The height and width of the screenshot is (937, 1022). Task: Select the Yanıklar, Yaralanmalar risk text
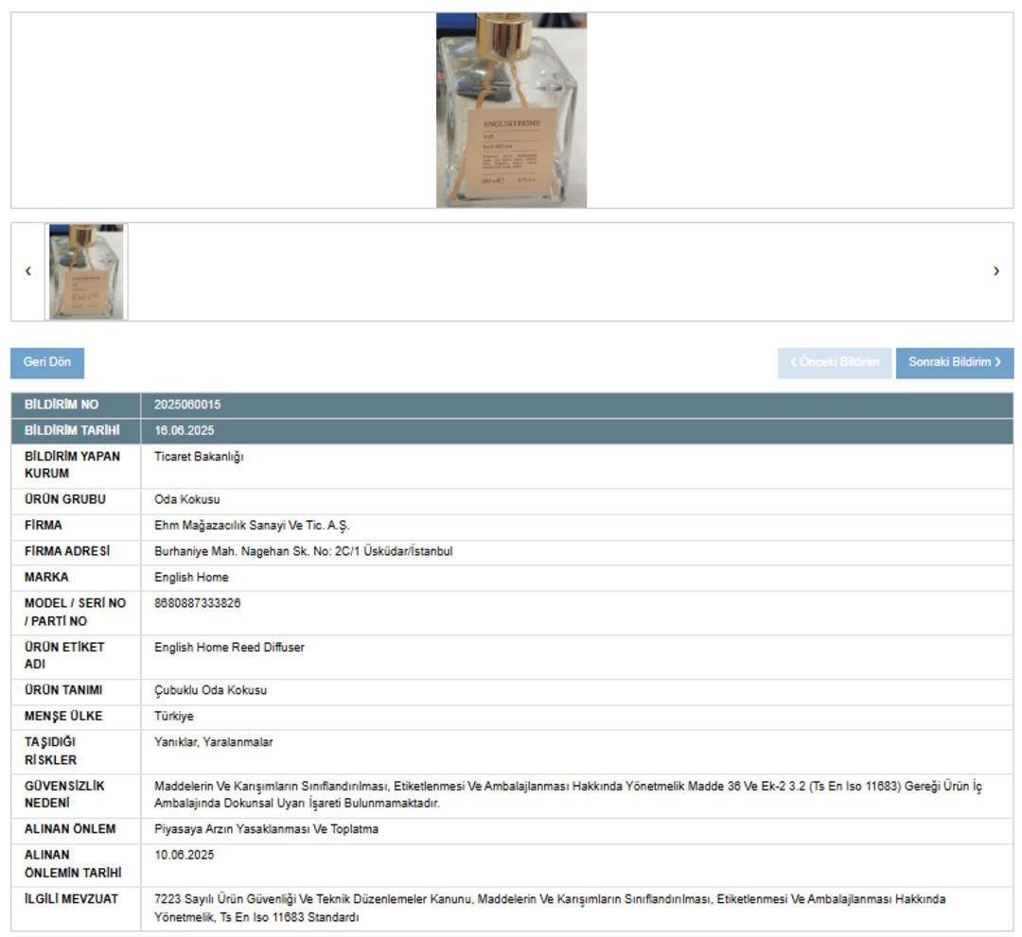pos(213,742)
